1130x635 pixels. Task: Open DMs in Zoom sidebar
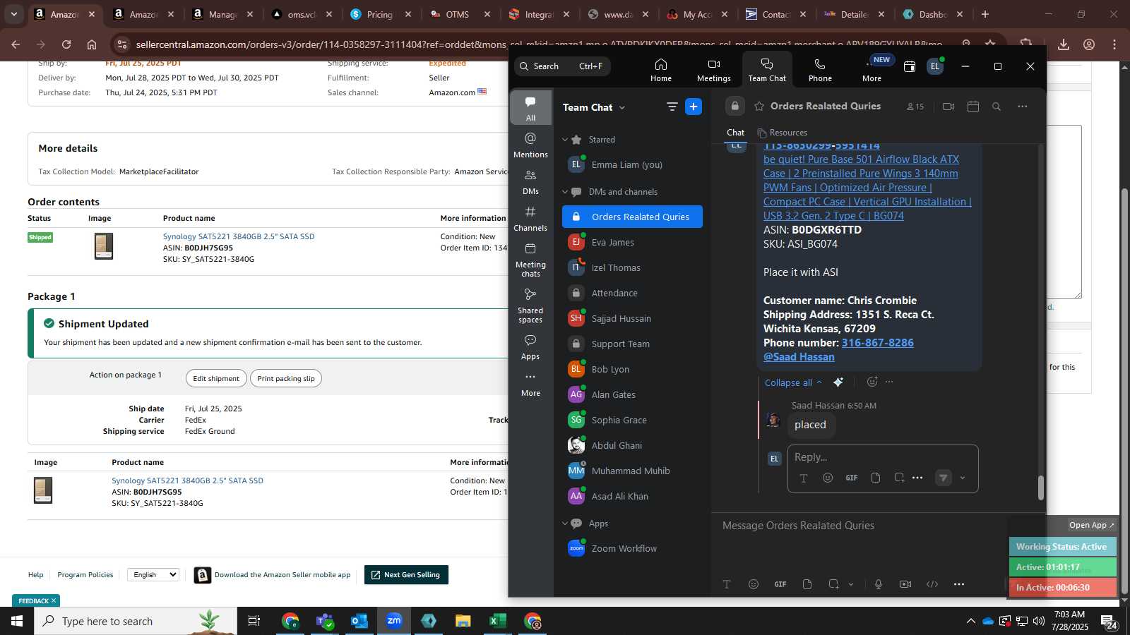click(x=530, y=182)
